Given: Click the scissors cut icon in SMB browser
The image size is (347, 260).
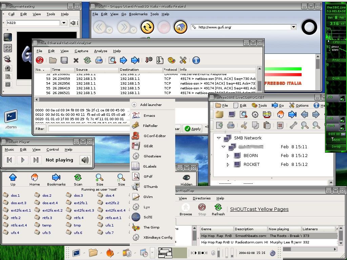Looking at the screenshot, I should pyautogui.click(x=244, y=125).
